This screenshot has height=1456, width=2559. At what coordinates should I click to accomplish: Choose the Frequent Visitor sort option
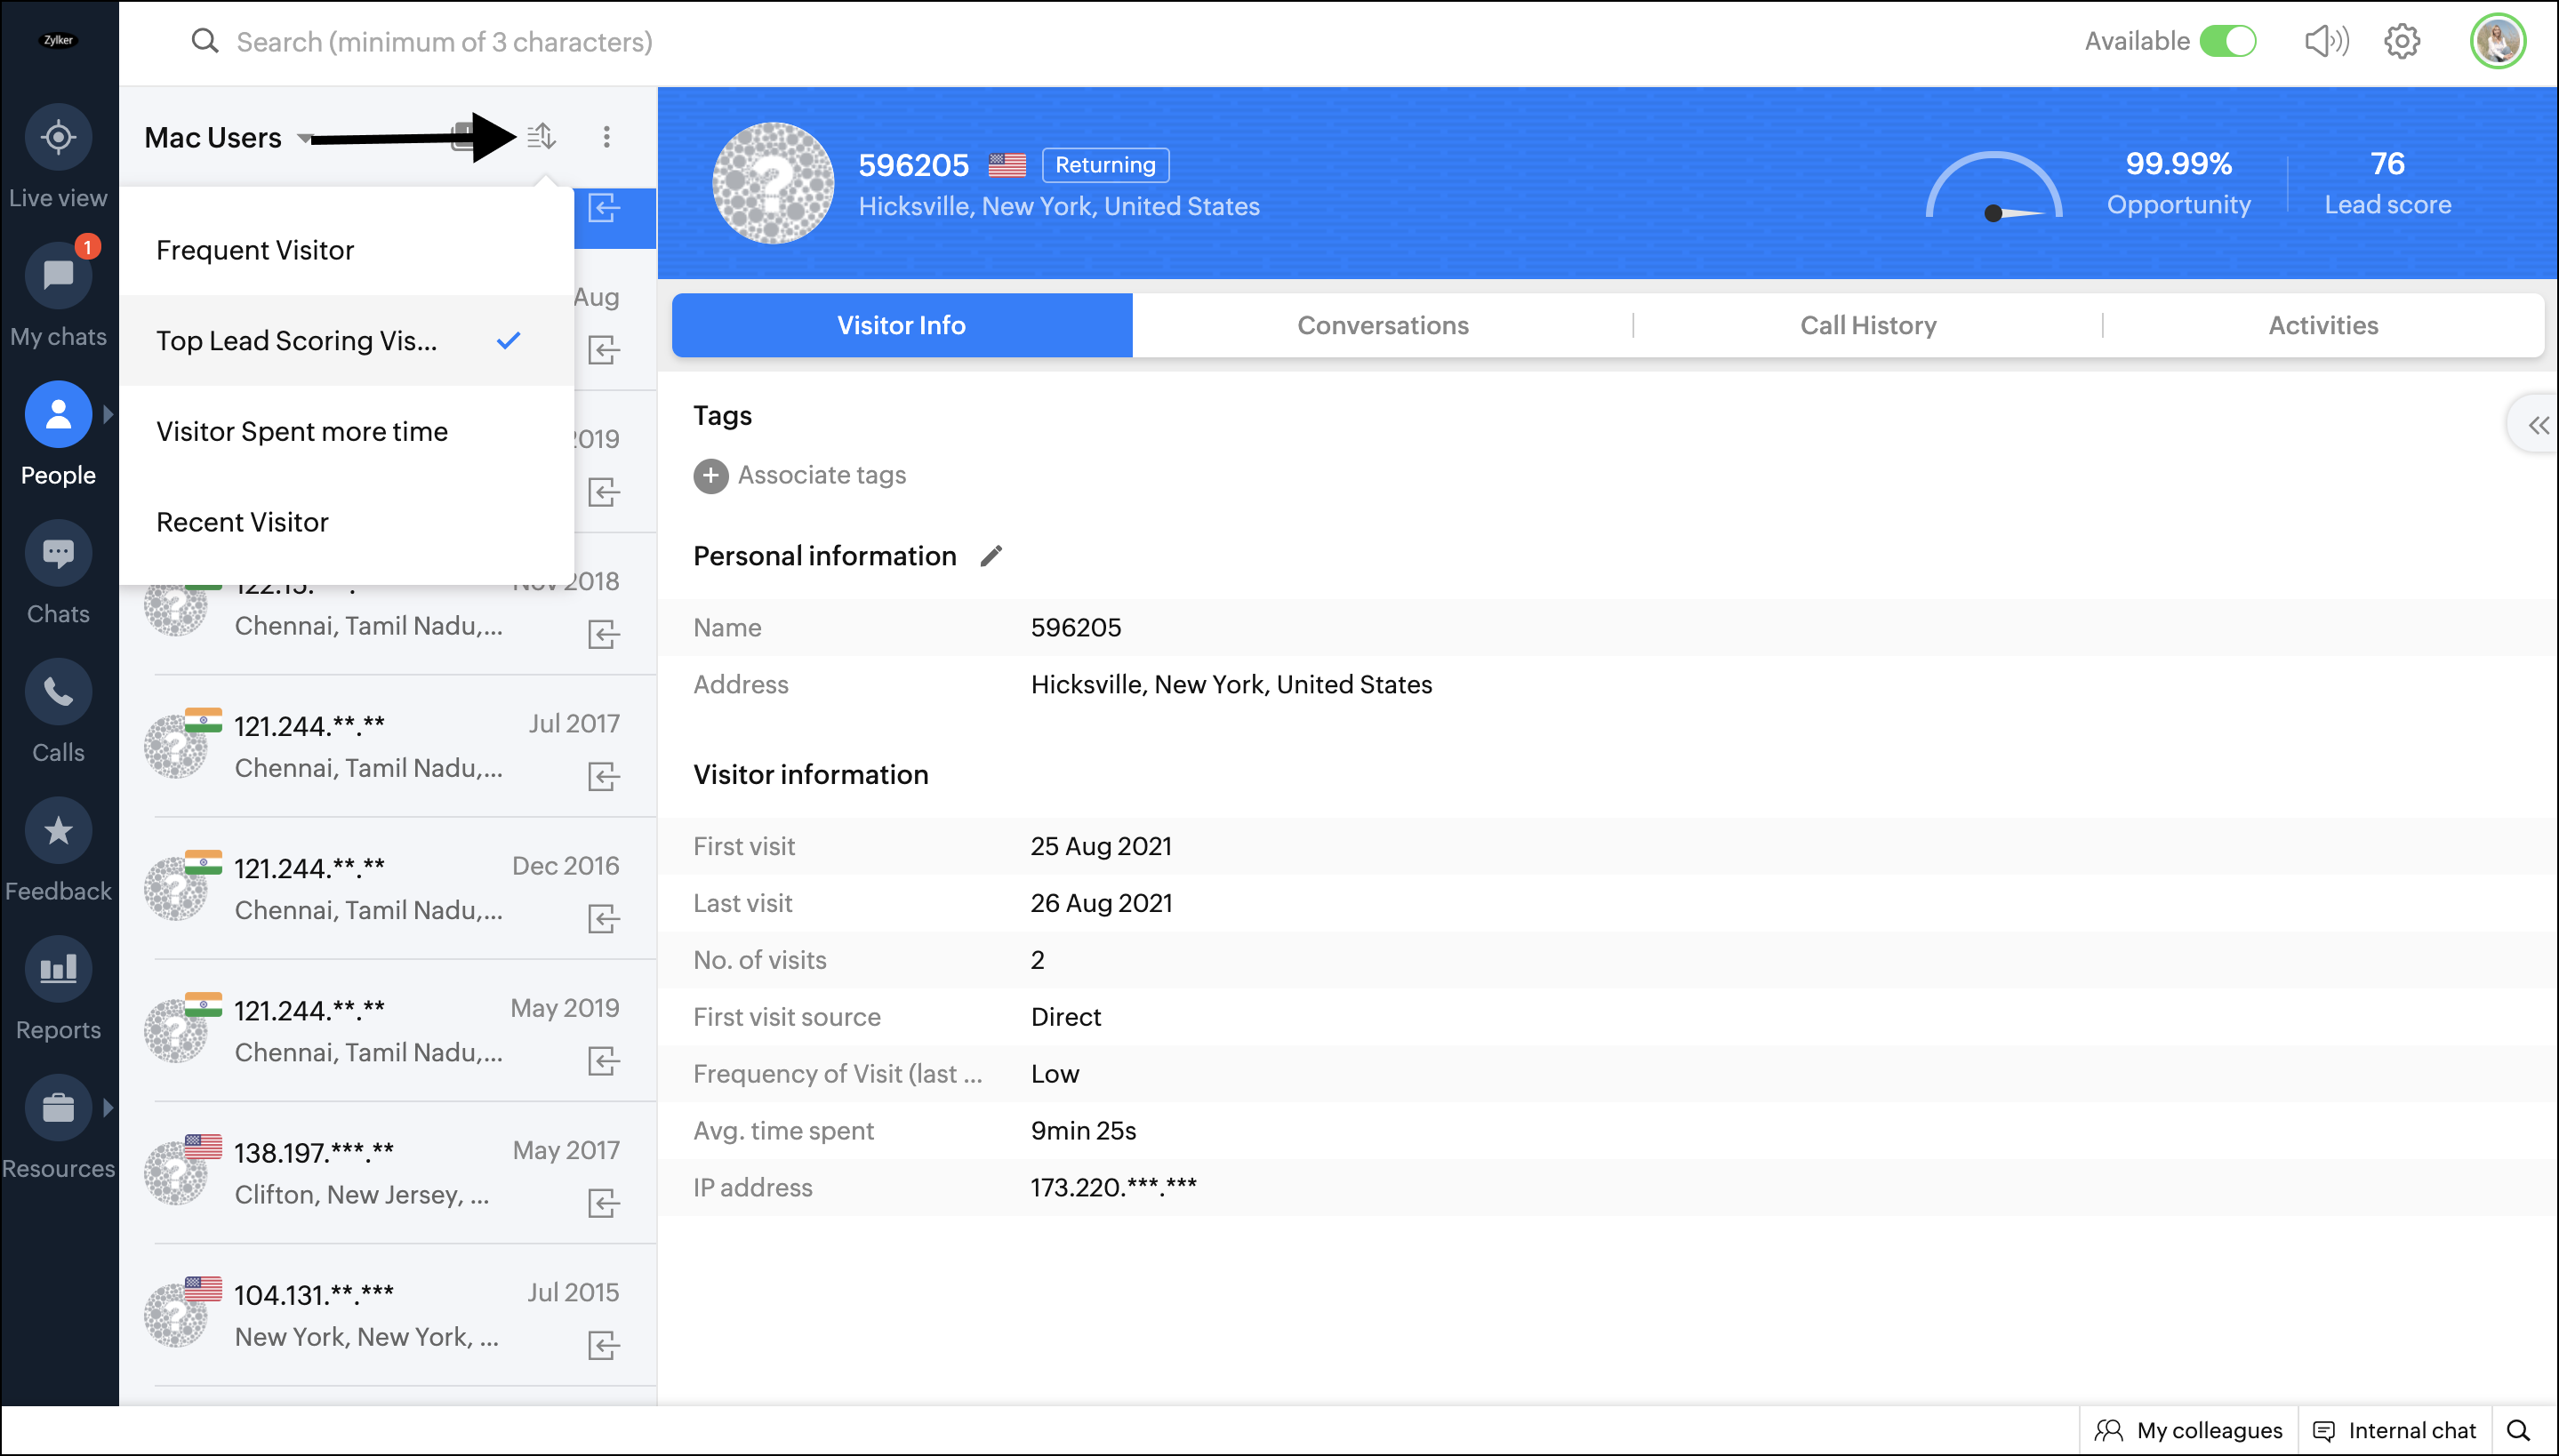click(x=255, y=250)
